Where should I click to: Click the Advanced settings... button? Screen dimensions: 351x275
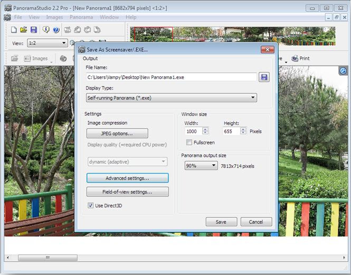pos(128,178)
